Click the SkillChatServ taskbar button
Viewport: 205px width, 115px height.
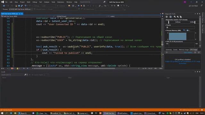[x=123, y=113]
